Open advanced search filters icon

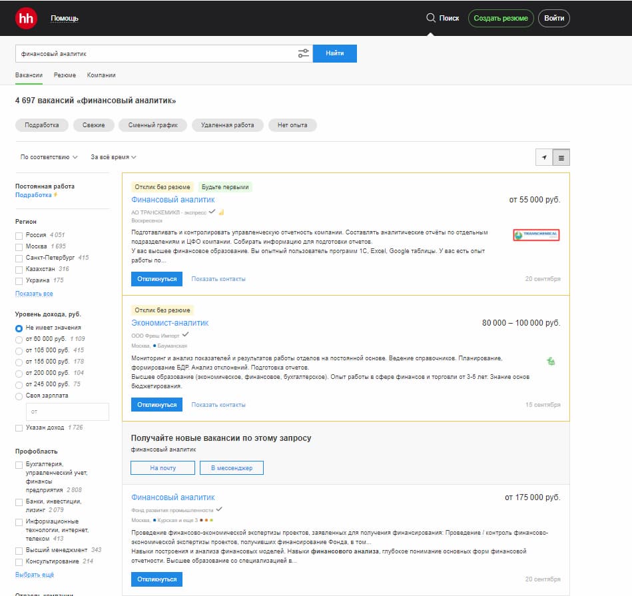(x=304, y=54)
